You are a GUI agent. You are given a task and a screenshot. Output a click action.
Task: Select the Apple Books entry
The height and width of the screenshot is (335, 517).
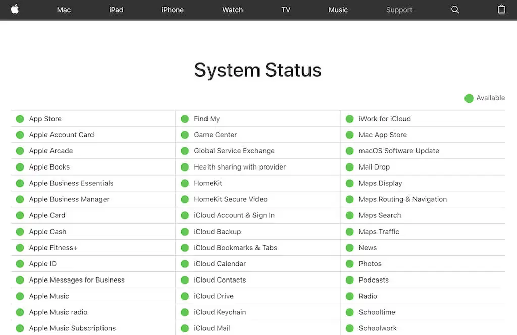(x=49, y=167)
